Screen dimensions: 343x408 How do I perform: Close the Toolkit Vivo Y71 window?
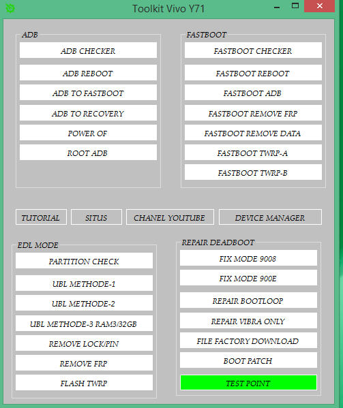(x=320, y=6)
